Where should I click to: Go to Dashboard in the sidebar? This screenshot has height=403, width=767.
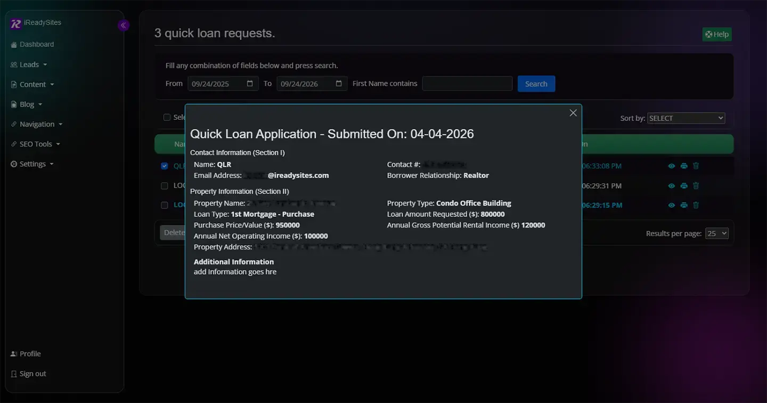32,44
